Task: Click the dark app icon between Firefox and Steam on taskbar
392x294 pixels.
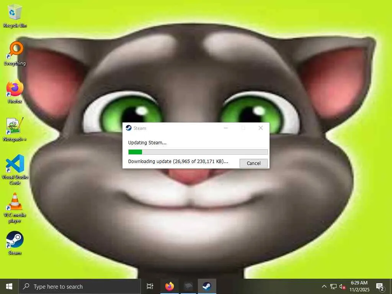Action: (x=188, y=286)
